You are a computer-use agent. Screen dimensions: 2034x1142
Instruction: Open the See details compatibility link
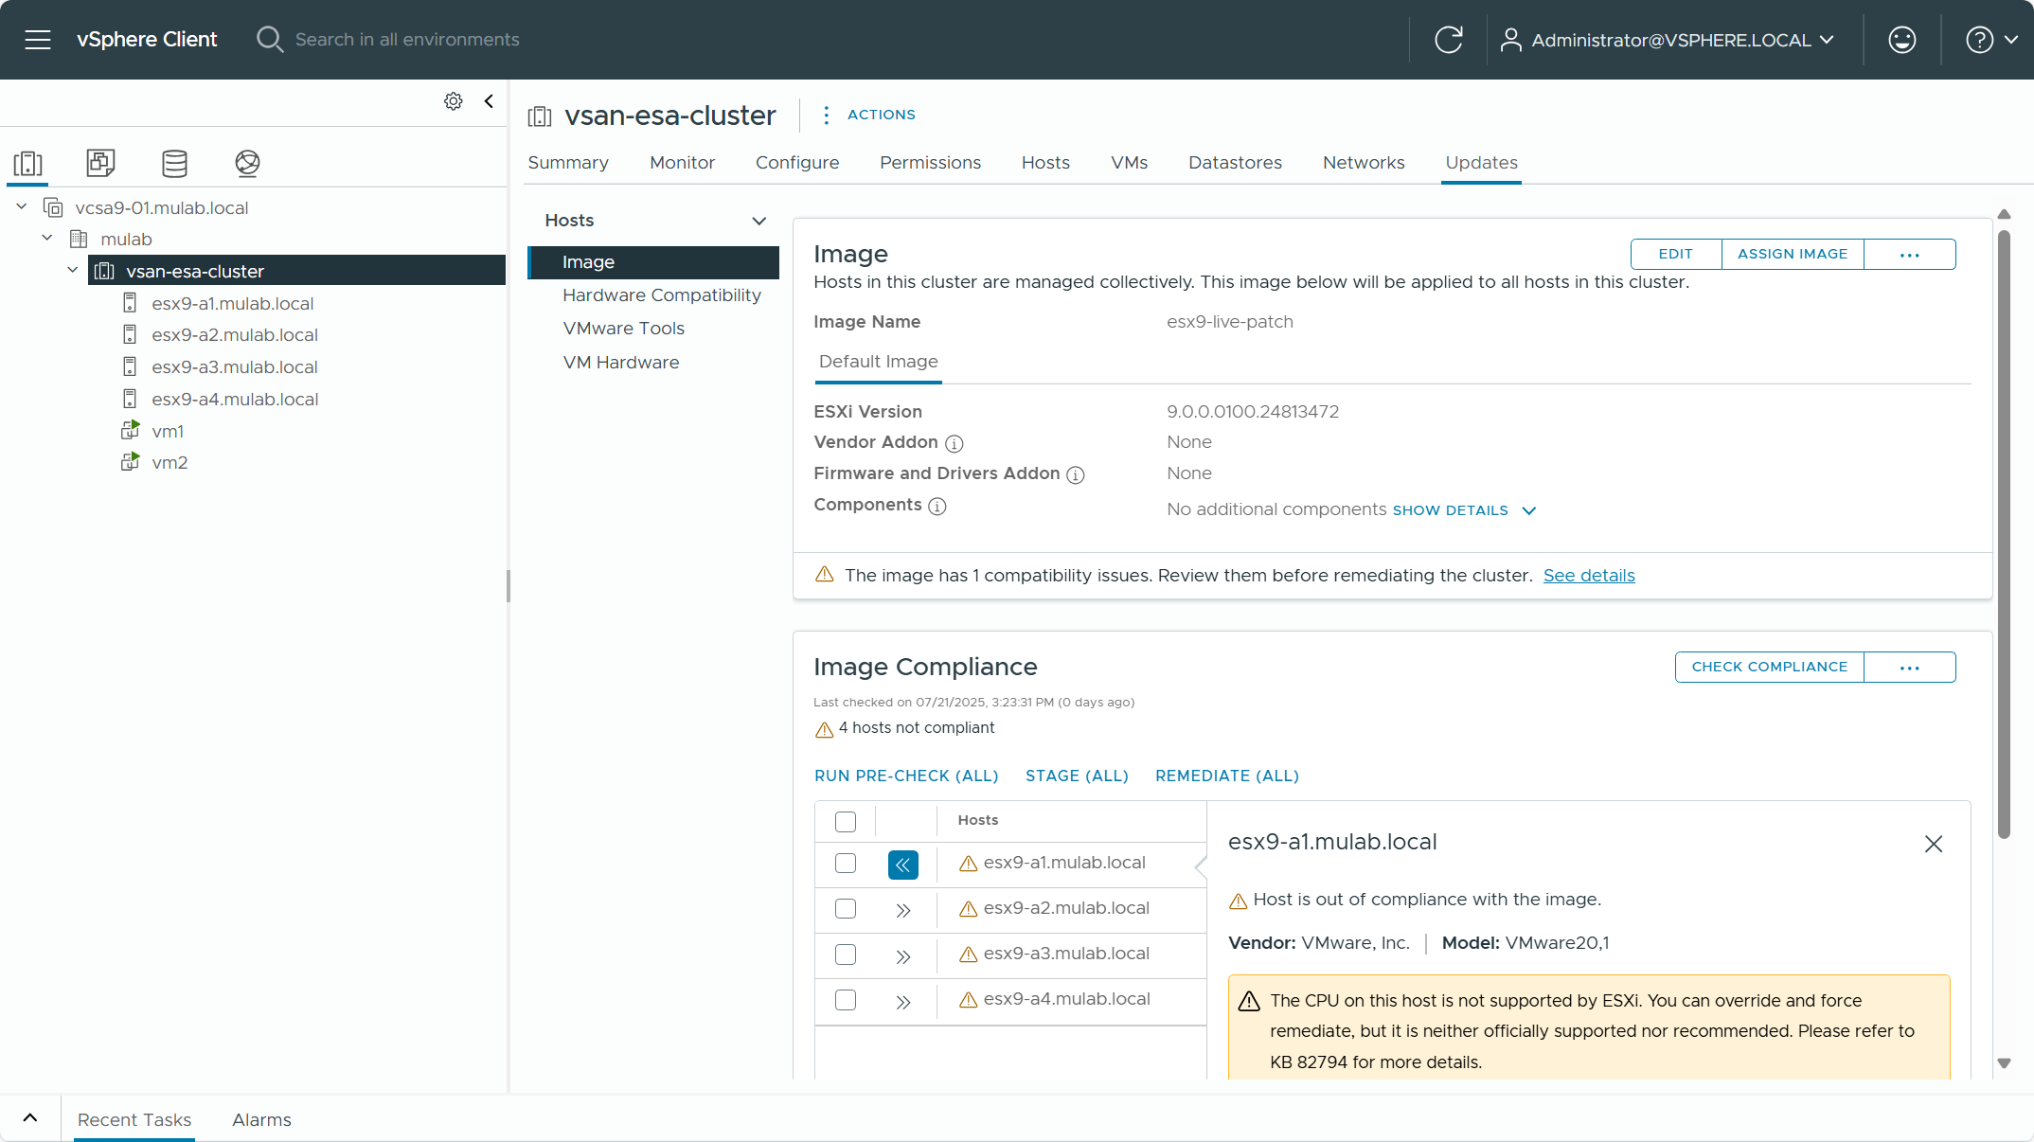pos(1588,576)
